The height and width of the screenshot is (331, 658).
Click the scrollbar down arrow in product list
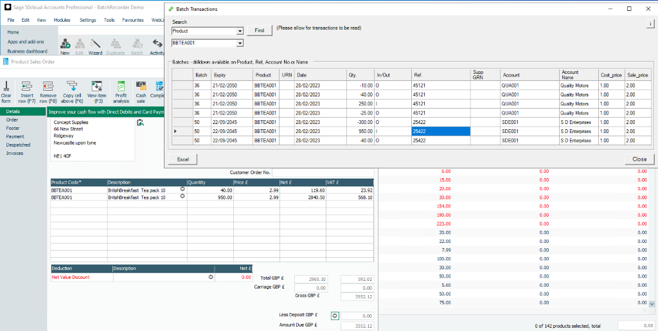pos(652,303)
